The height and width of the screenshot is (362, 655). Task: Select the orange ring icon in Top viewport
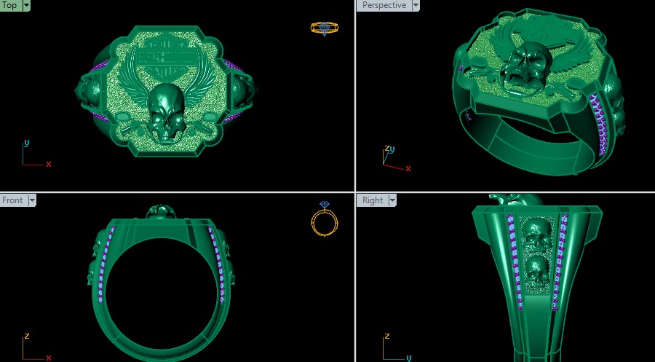point(325,28)
